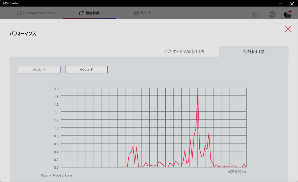Open the apps grid view icon
Viewport: 298px width, 182px height.
256,15
